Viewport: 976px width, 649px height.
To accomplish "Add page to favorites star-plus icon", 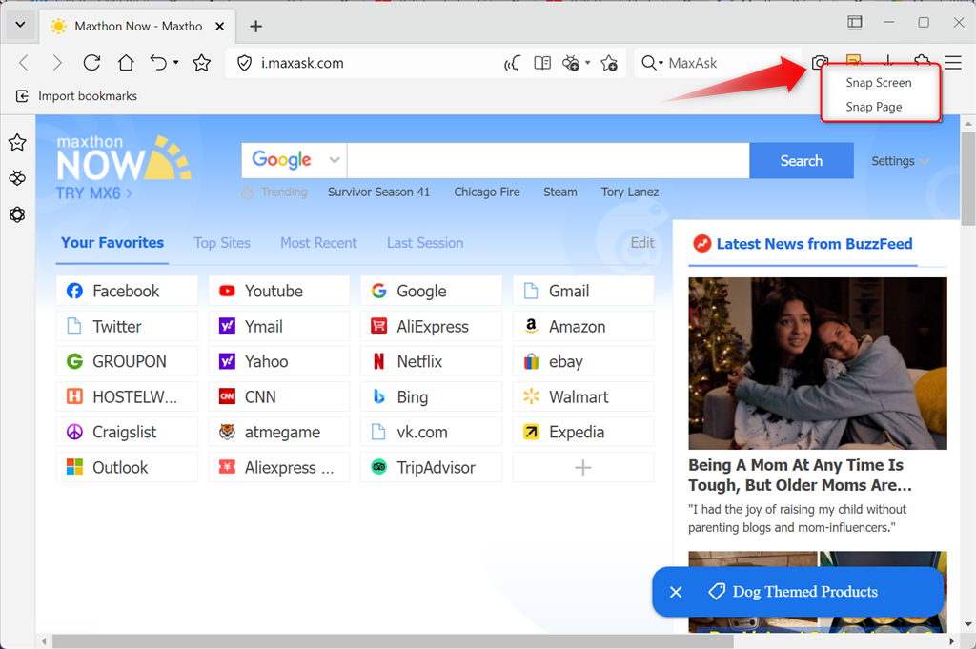I will (x=609, y=63).
